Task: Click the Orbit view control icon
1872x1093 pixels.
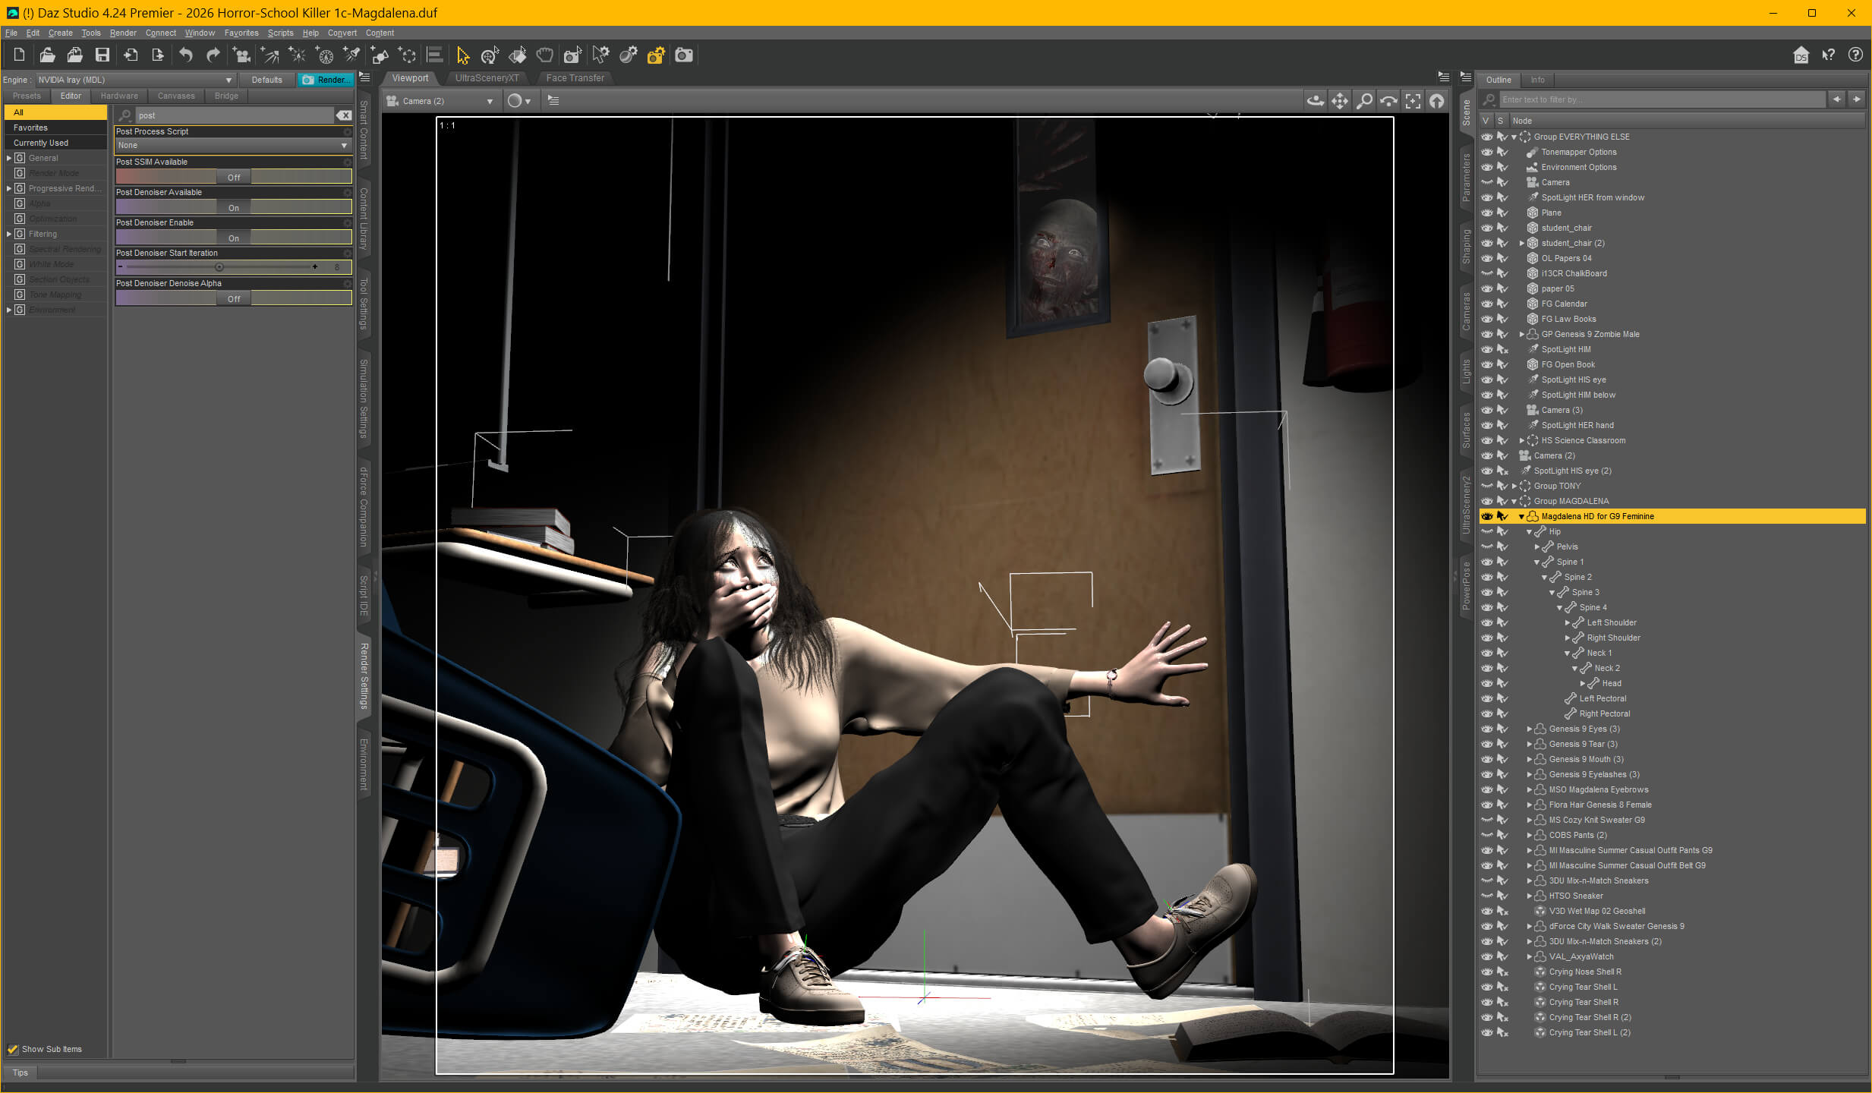Action: point(1316,100)
